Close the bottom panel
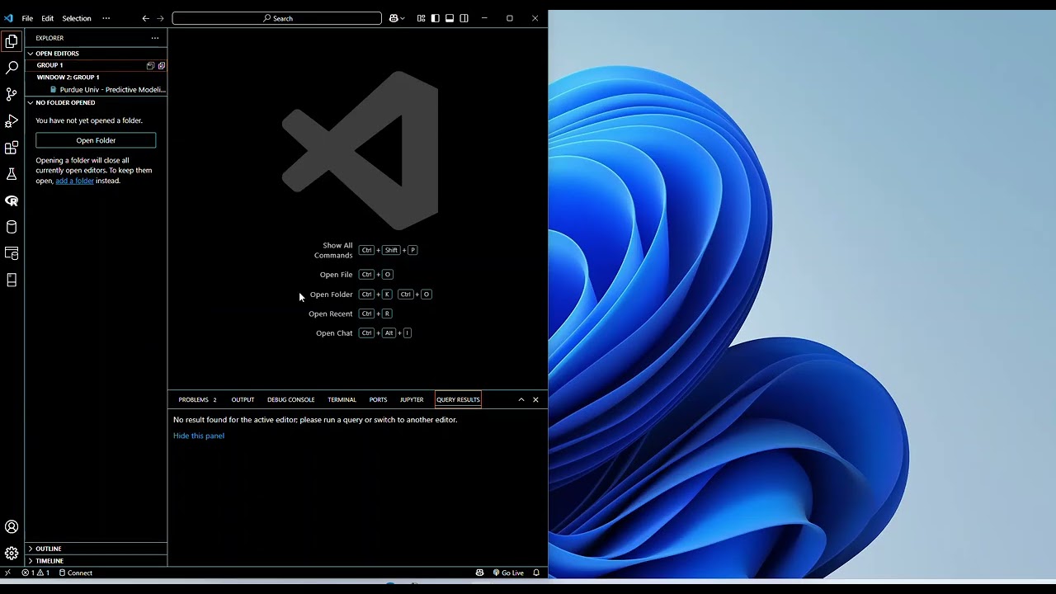The width and height of the screenshot is (1056, 594). [x=535, y=399]
